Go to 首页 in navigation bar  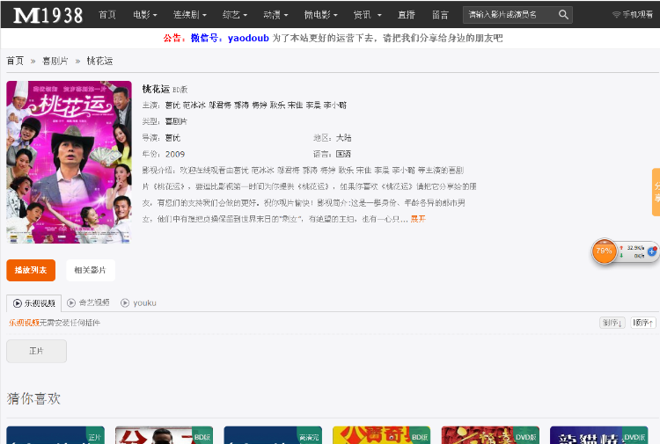point(106,15)
